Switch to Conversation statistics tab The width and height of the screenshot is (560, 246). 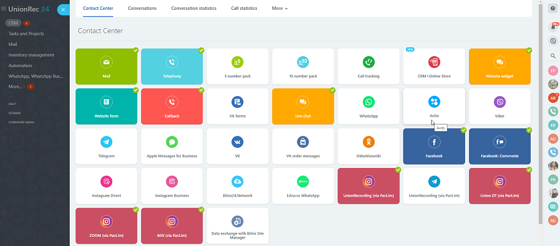coord(193,8)
